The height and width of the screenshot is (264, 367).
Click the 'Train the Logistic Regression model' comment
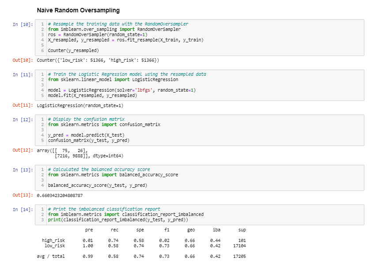click(x=127, y=74)
